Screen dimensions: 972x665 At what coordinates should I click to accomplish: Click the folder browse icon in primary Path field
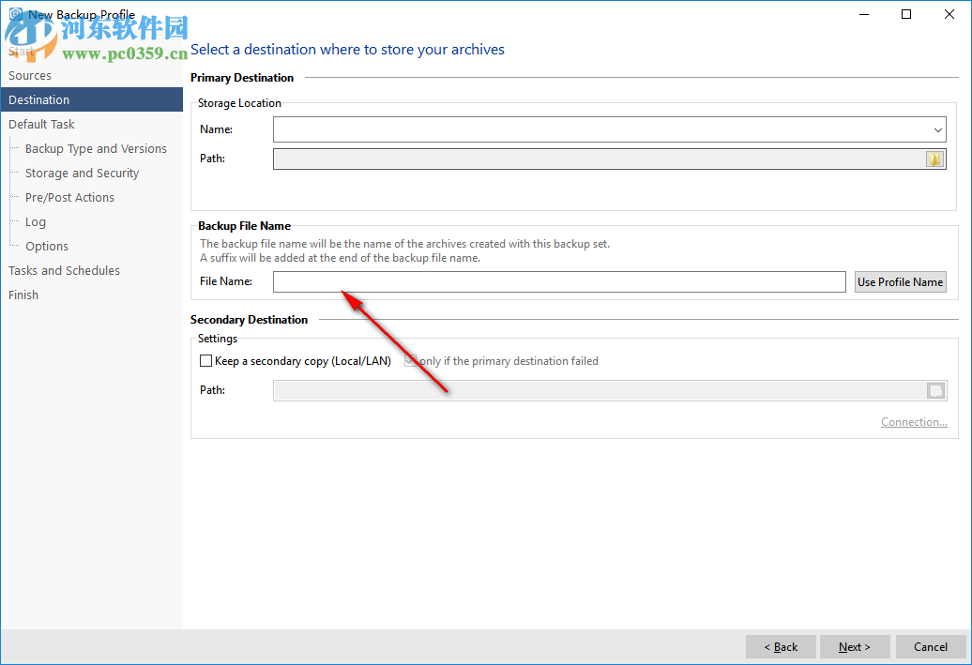(x=934, y=159)
